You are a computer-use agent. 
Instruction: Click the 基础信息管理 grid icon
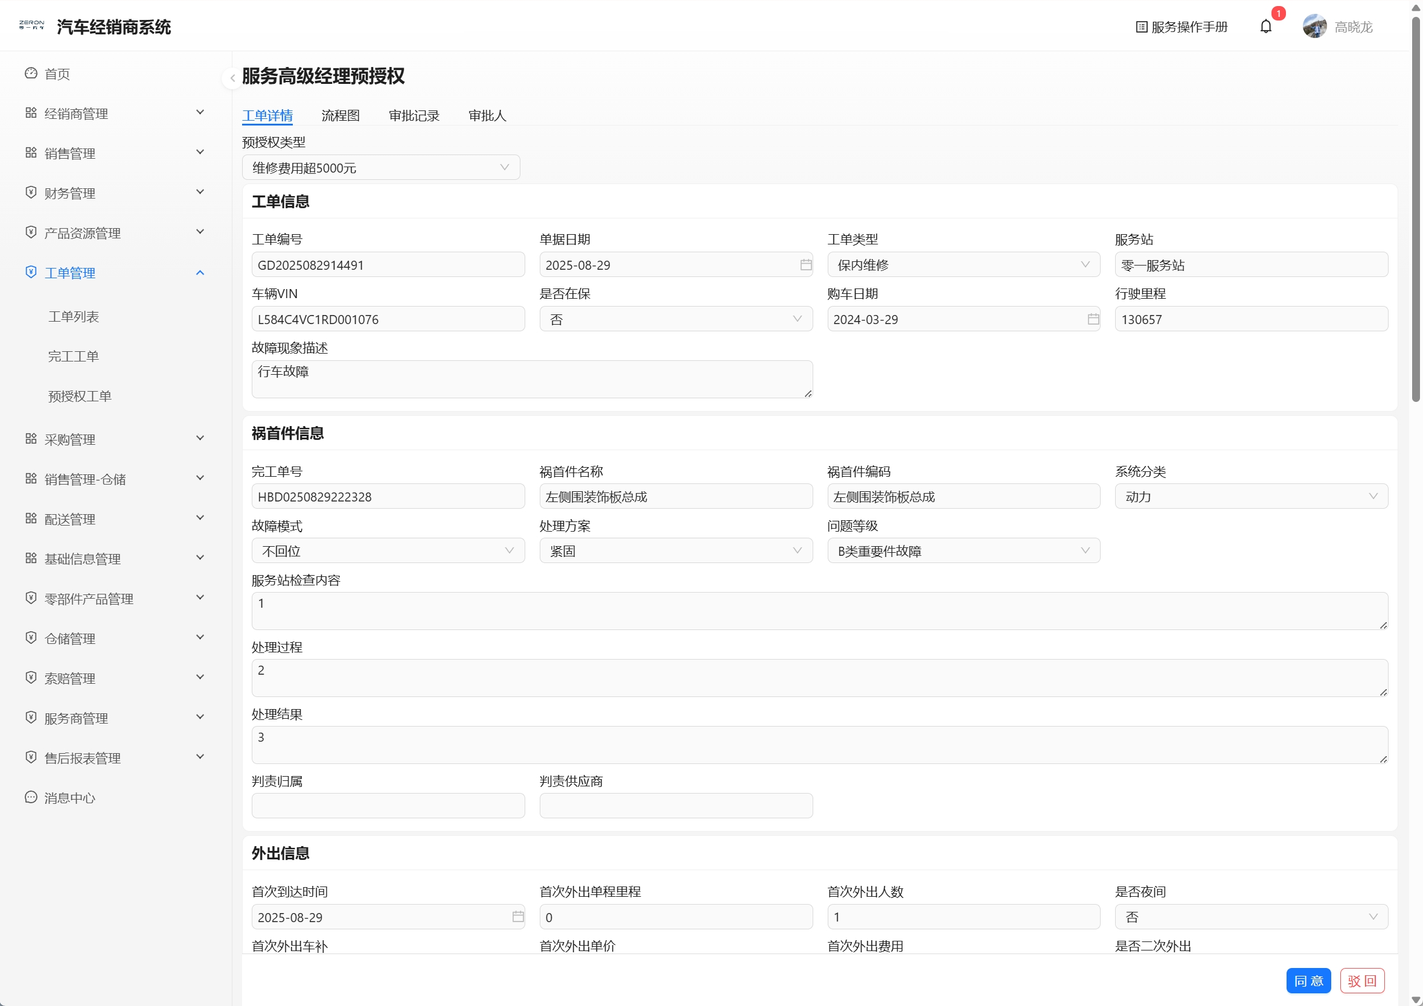coord(31,558)
